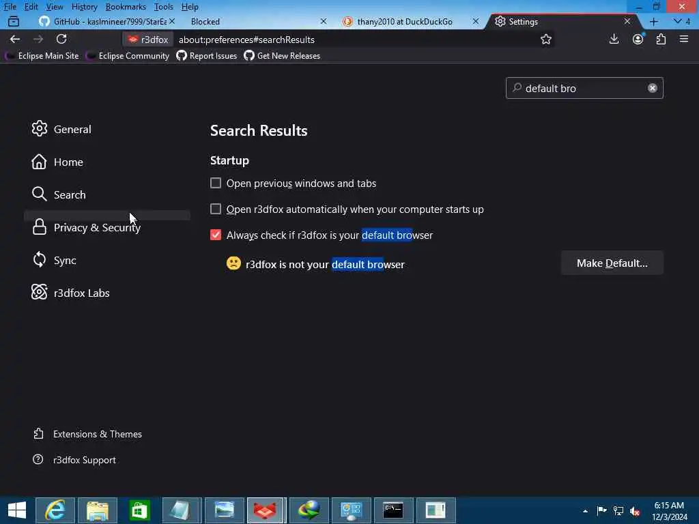Open r3dfox Support link

click(74, 460)
